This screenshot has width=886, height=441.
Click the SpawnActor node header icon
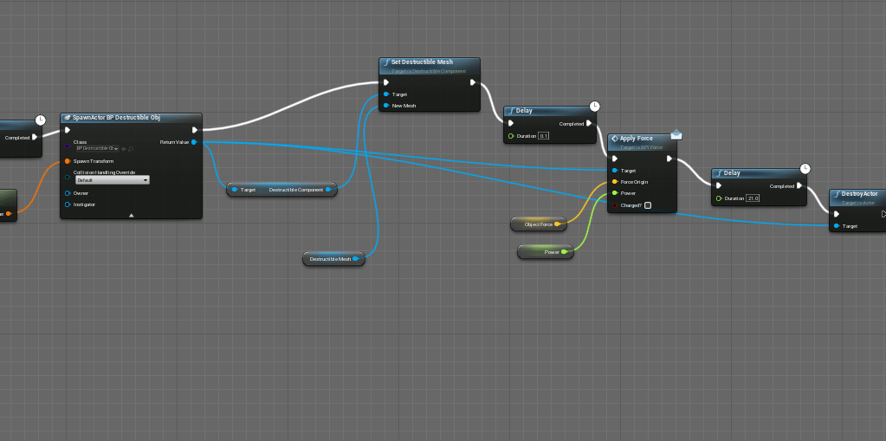[67, 117]
